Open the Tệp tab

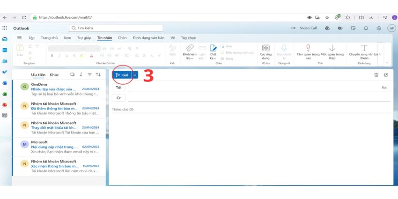31,38
